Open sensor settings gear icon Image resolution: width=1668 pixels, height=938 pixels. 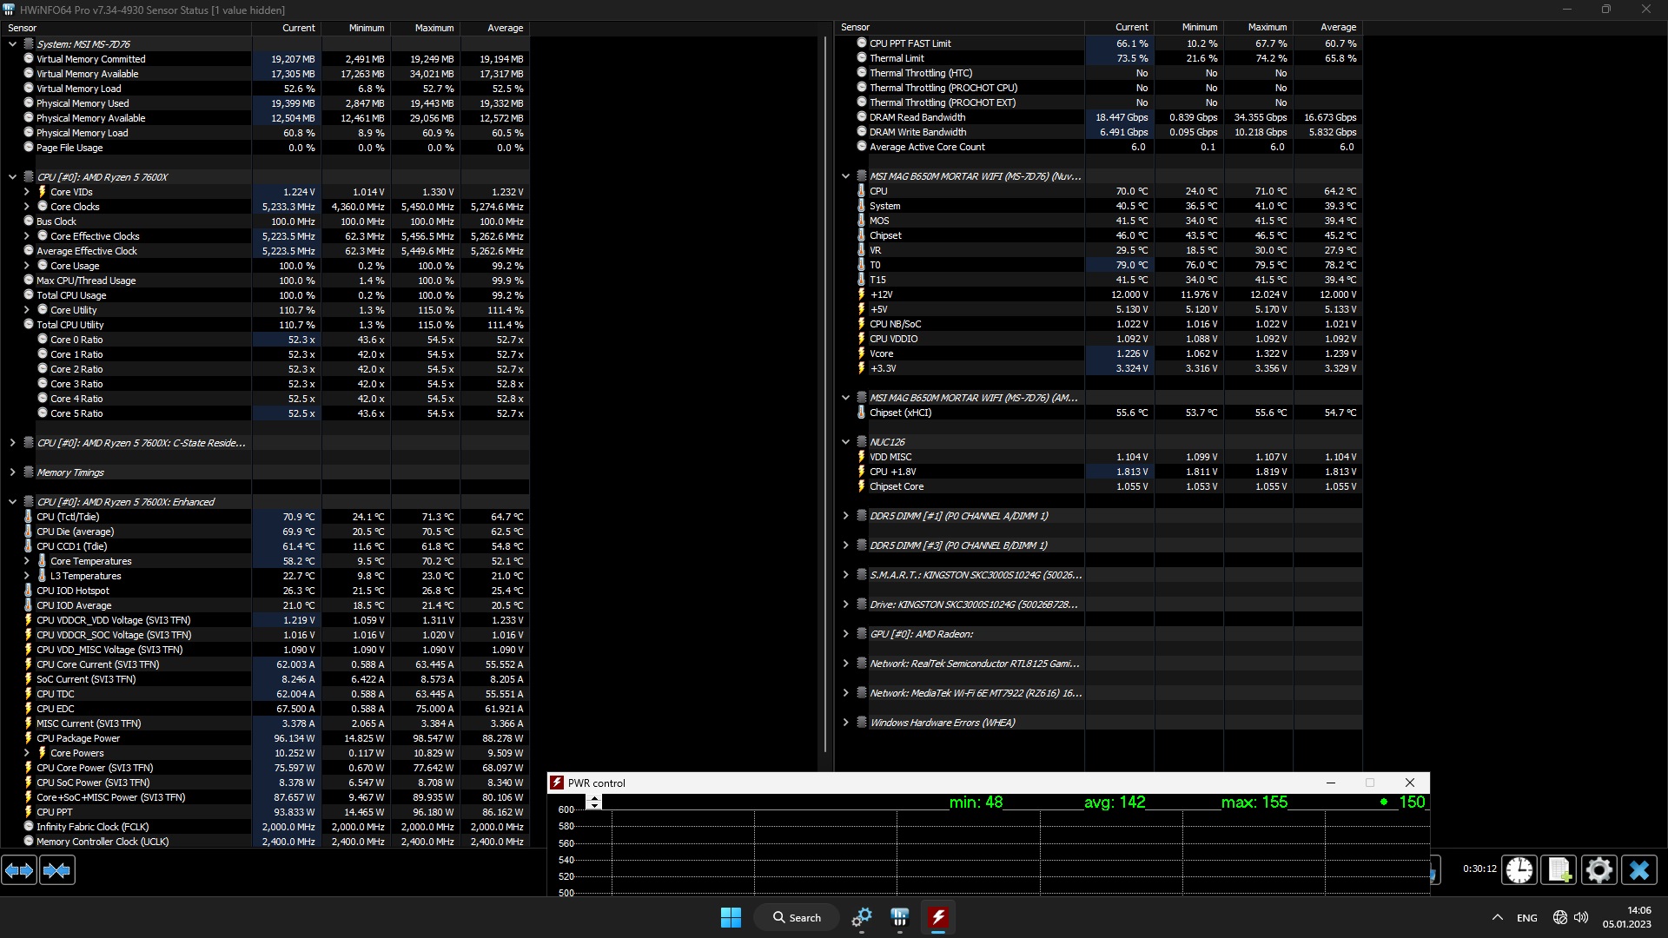tap(1598, 870)
